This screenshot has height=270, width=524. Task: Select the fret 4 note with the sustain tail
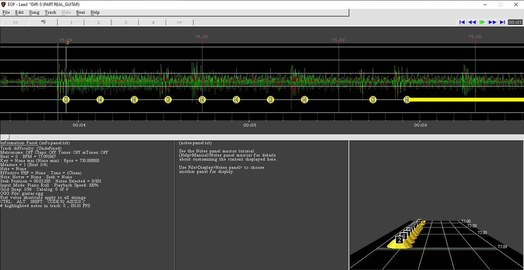point(407,100)
